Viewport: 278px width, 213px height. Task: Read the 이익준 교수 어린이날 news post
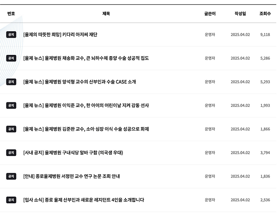[x=86, y=106]
